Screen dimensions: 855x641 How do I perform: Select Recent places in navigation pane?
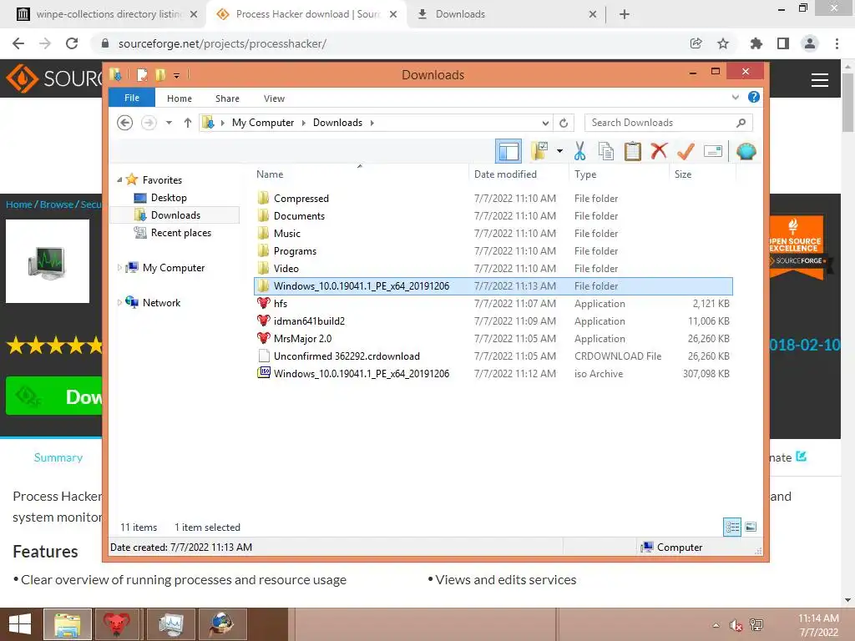tap(181, 233)
